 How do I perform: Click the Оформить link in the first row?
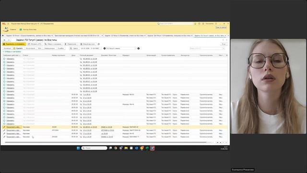click(11, 59)
